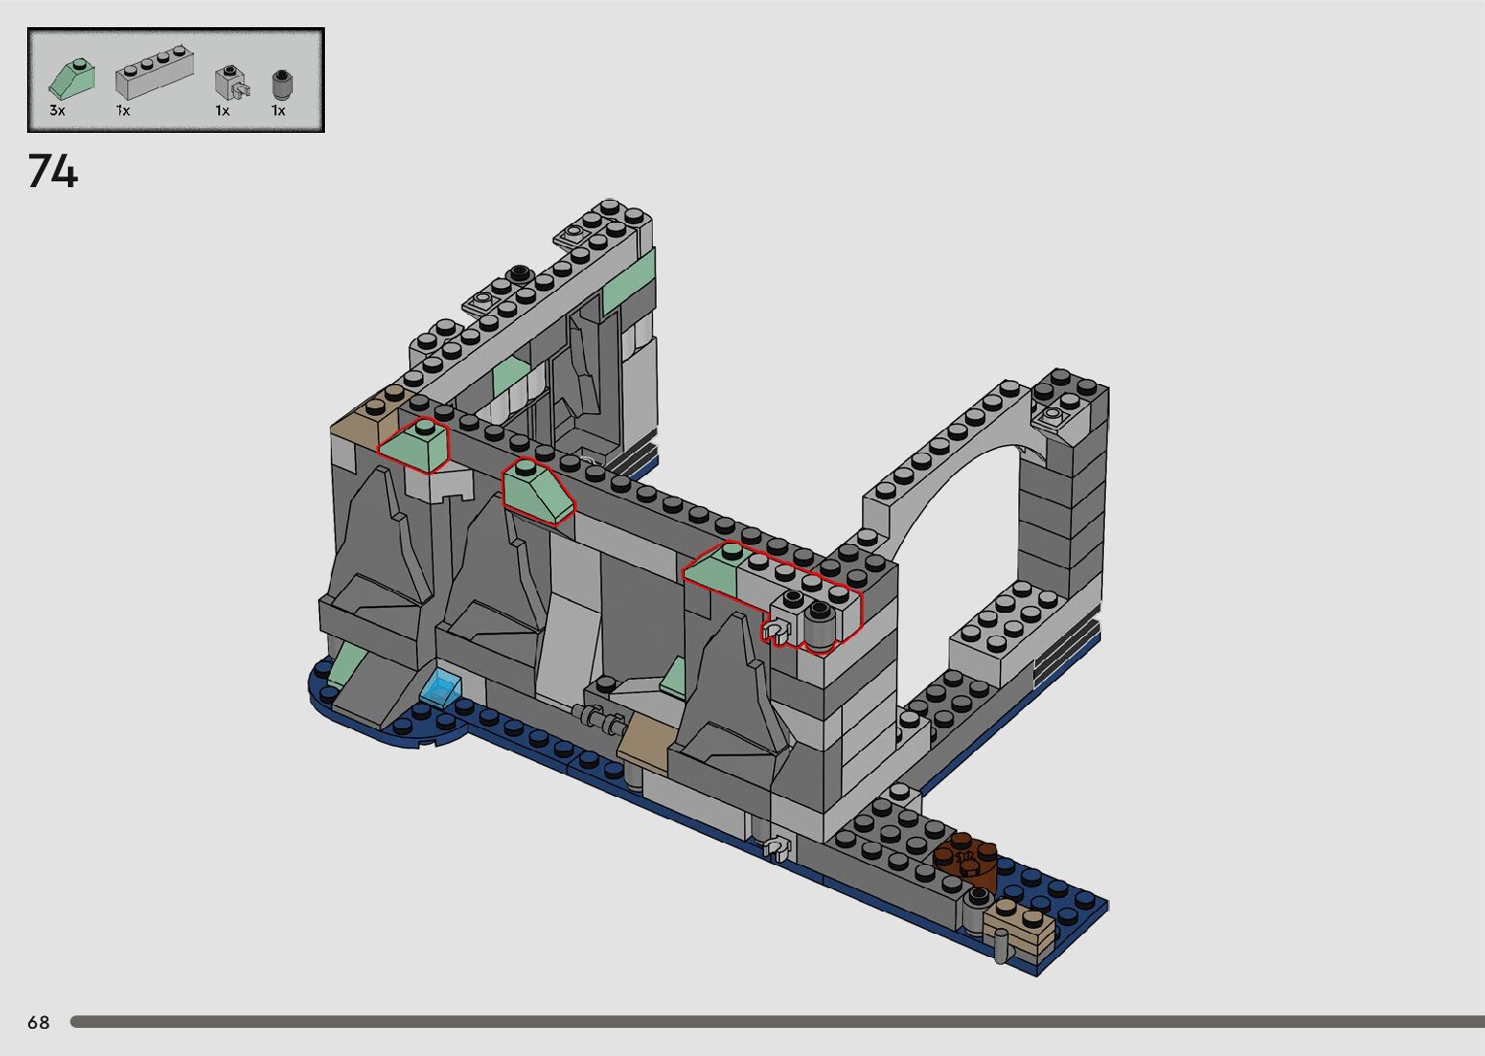The width and height of the screenshot is (1485, 1056).
Task: Click step number 74
Action: coord(52,172)
